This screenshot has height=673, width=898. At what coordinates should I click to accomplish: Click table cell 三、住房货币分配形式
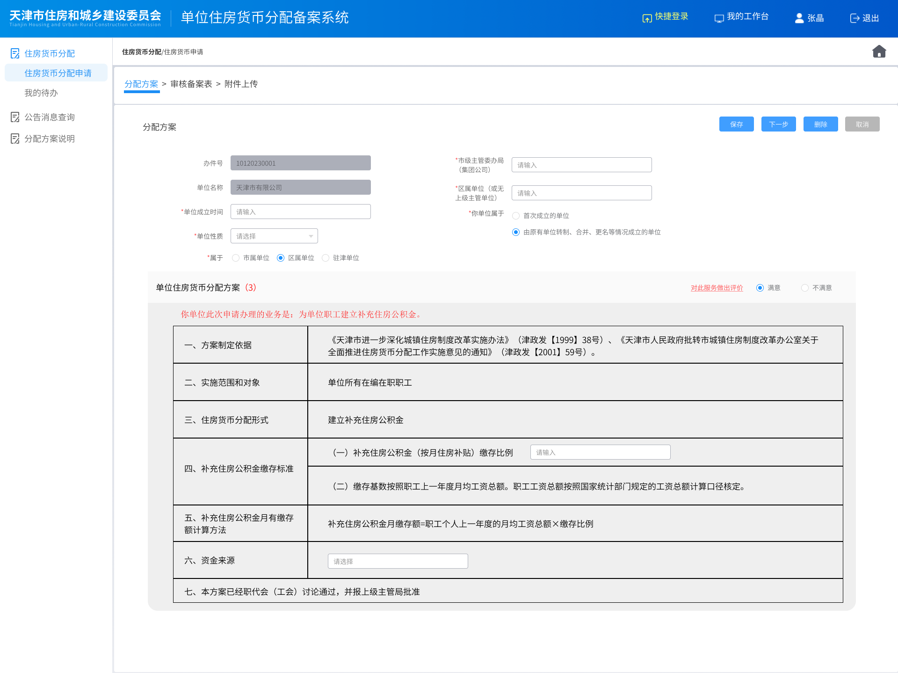pos(240,420)
